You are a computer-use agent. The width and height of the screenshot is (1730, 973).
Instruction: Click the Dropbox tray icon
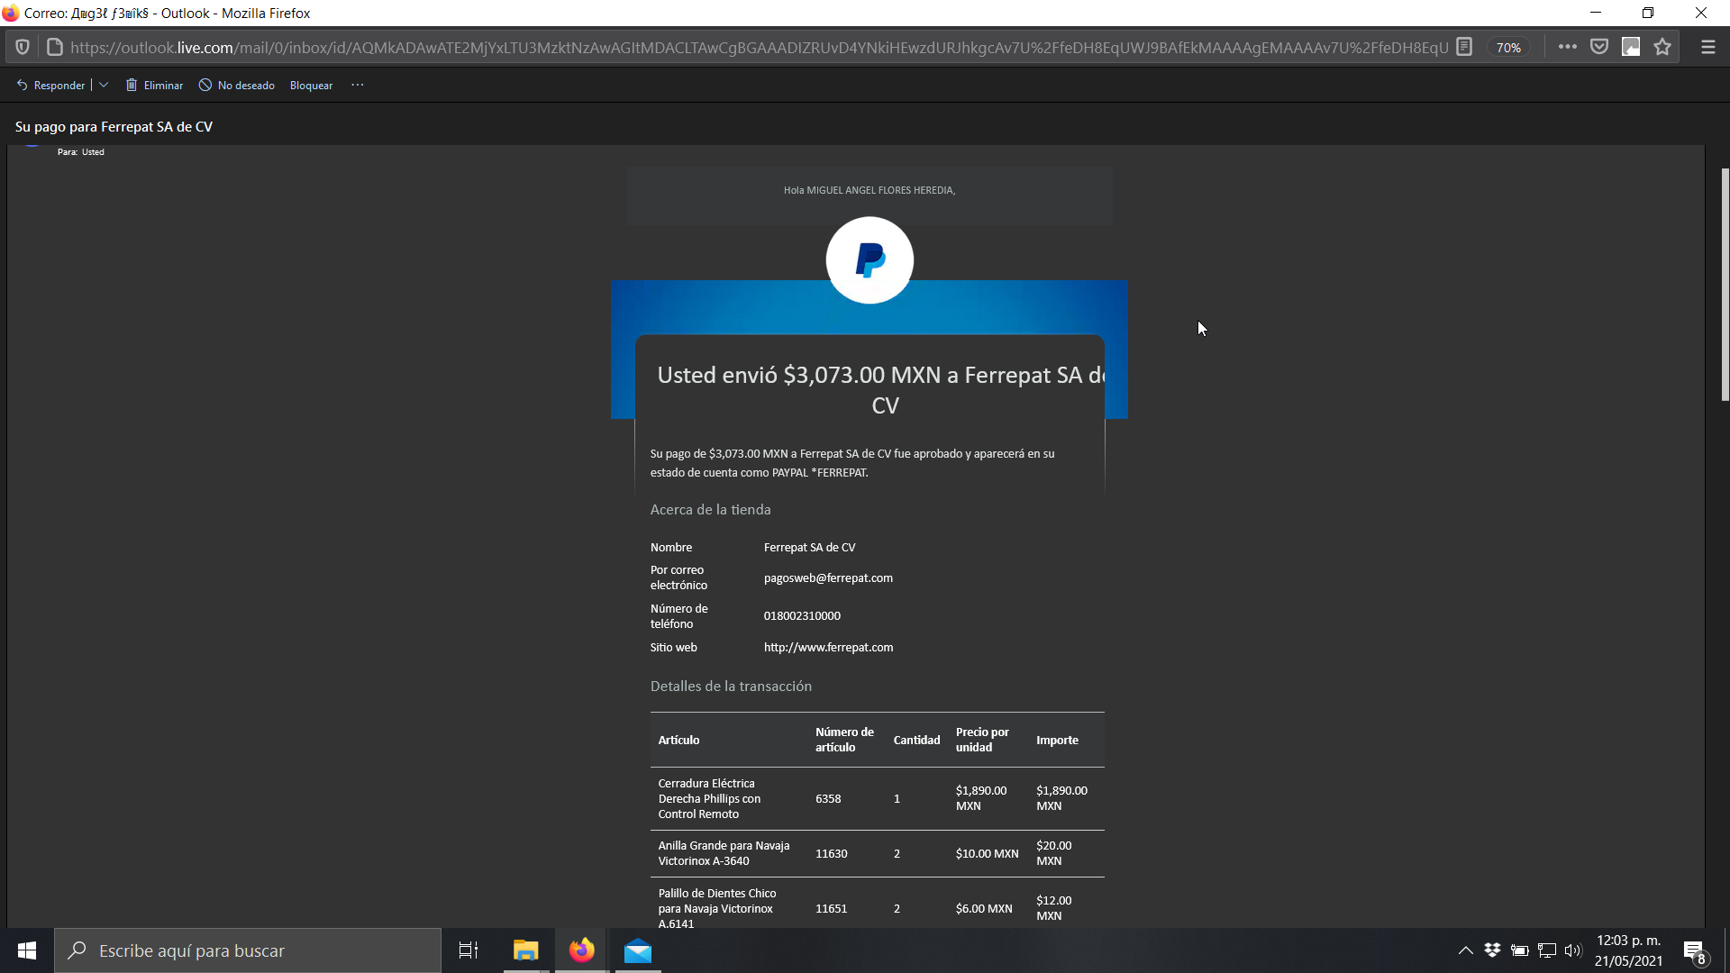click(1493, 950)
